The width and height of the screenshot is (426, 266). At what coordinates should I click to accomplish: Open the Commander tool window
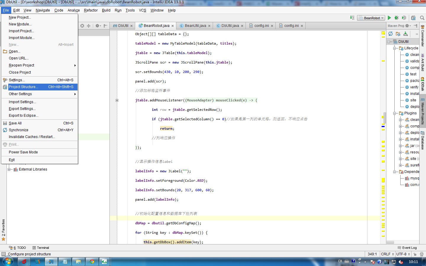click(422, 36)
